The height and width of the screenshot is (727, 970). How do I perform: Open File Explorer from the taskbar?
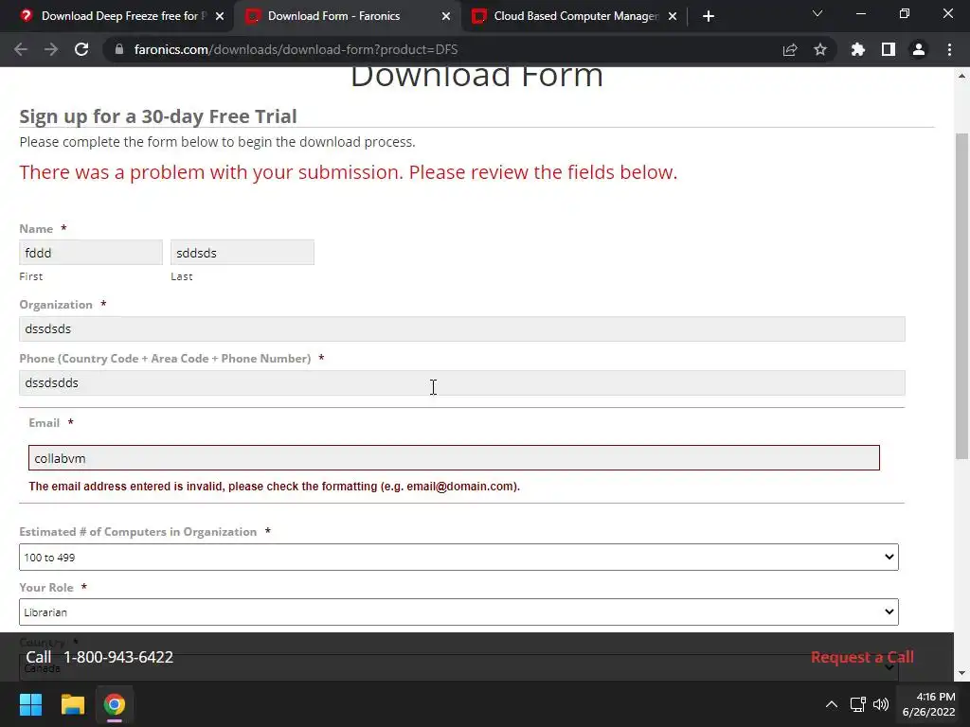click(x=72, y=704)
